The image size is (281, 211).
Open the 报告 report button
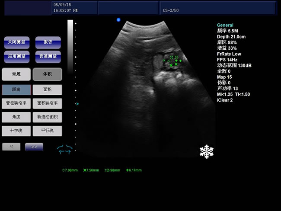(x=48, y=42)
